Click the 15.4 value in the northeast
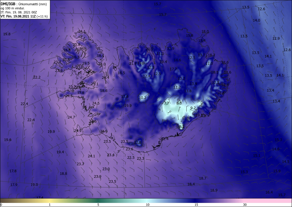Viewport: 292px width, 207px height. click(202, 40)
